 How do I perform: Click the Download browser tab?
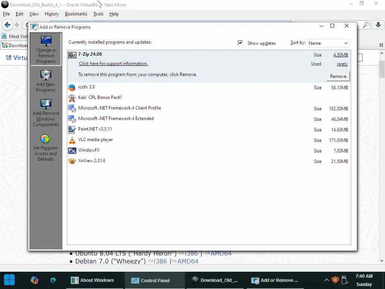point(15,45)
